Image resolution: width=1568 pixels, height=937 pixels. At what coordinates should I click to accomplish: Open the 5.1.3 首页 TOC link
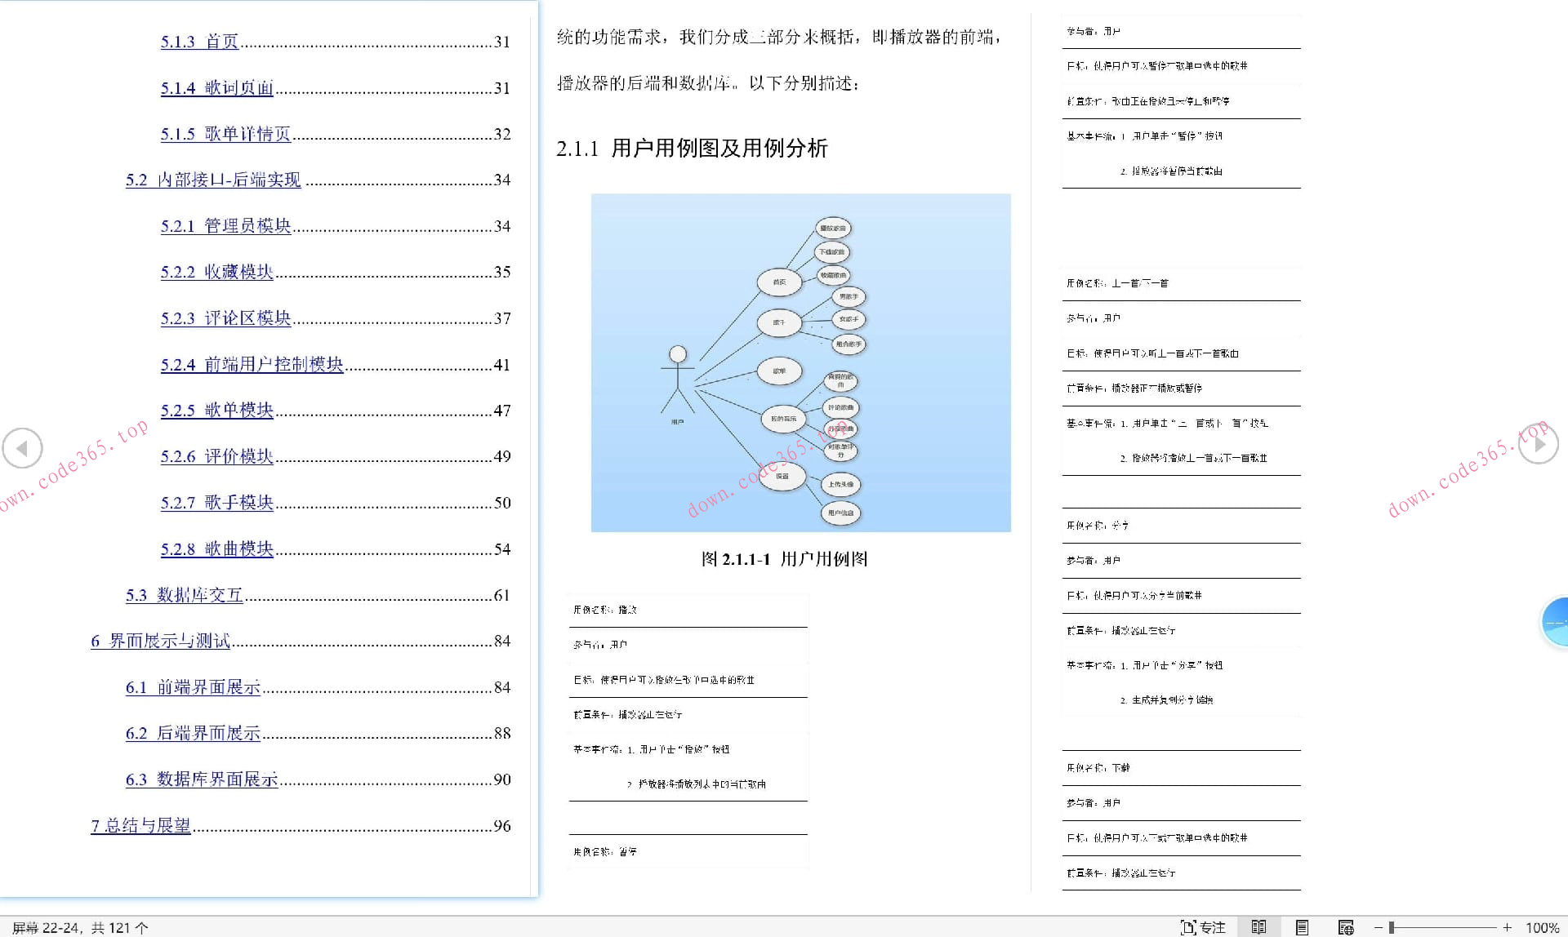click(198, 42)
